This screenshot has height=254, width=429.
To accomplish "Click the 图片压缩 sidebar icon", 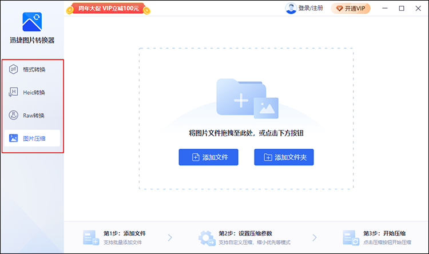I will [x=13, y=138].
